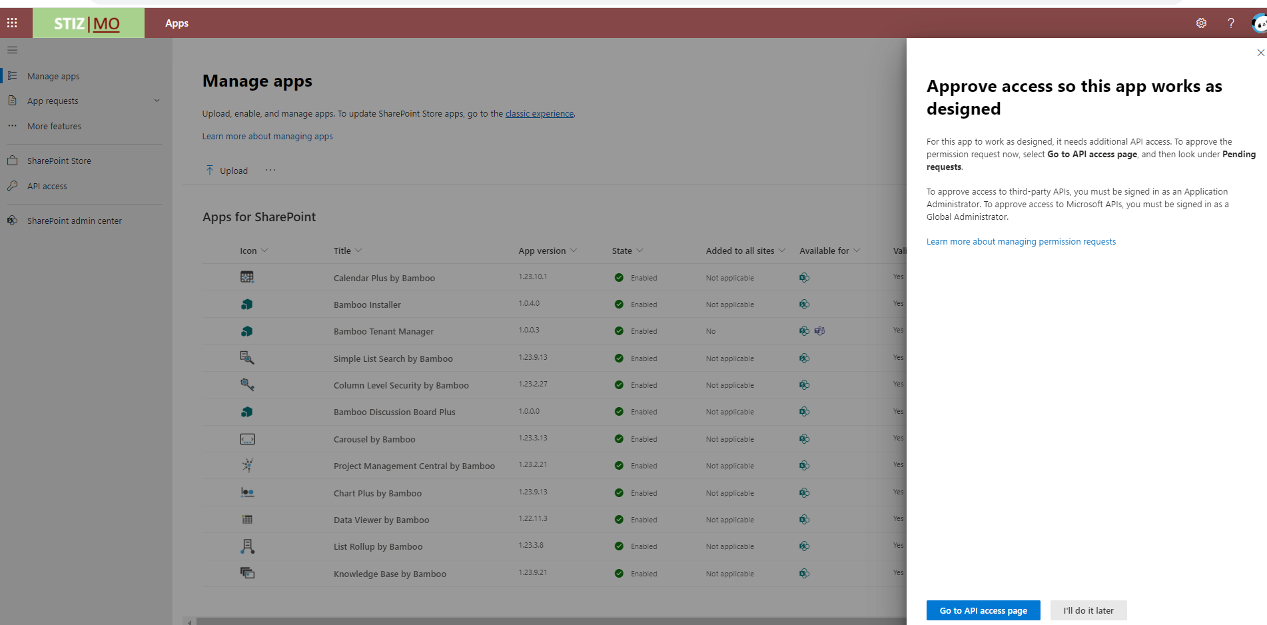Click the Upload arrow icon
The width and height of the screenshot is (1267, 625).
click(210, 171)
